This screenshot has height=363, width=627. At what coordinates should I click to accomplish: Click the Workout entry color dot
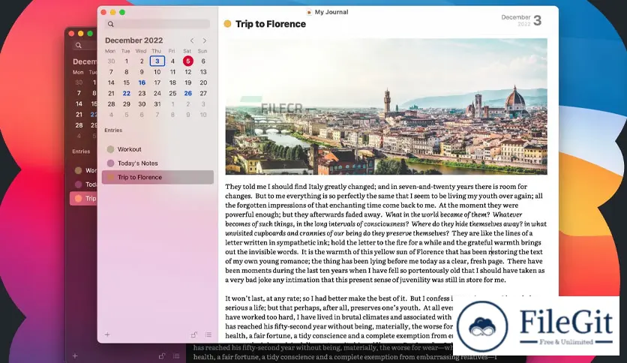pos(110,149)
